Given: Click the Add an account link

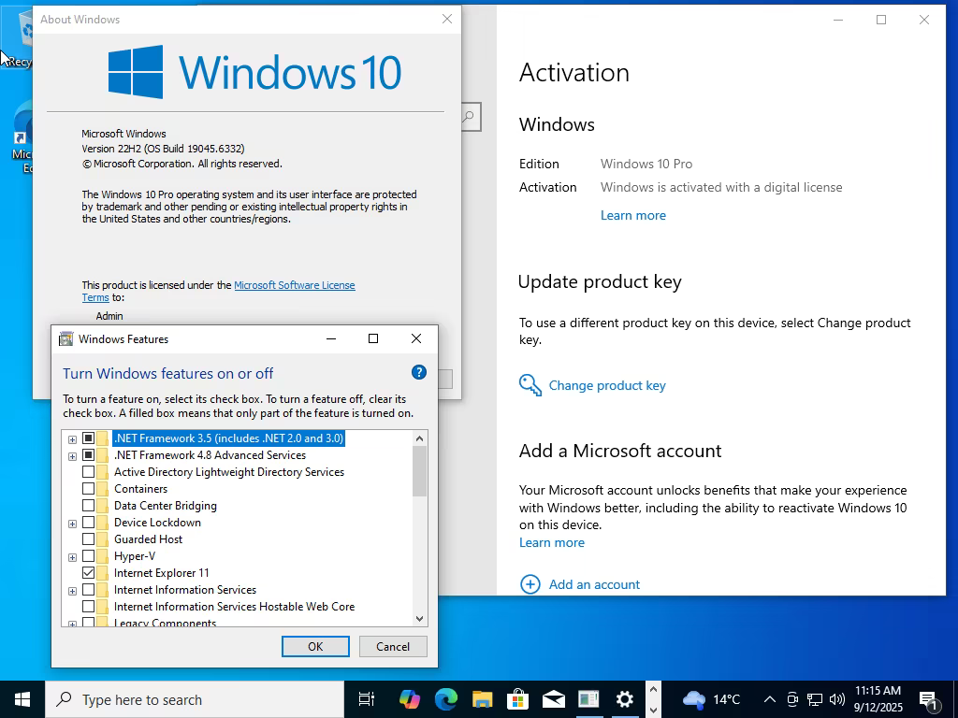Looking at the screenshot, I should pyautogui.click(x=594, y=584).
